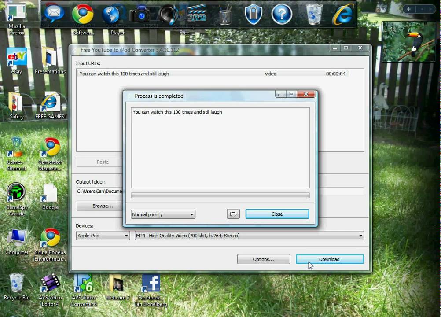
Task: Launch GameSpy Arcade from desktop
Action: click(16, 199)
